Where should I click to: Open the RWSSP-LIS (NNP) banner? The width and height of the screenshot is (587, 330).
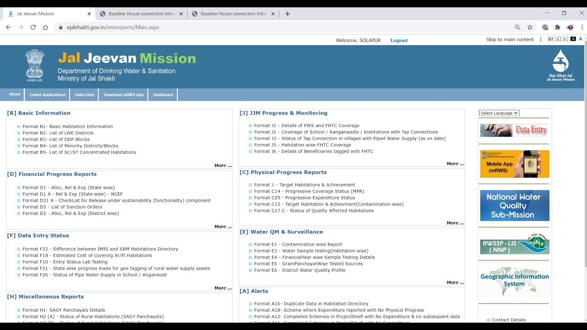click(x=515, y=244)
